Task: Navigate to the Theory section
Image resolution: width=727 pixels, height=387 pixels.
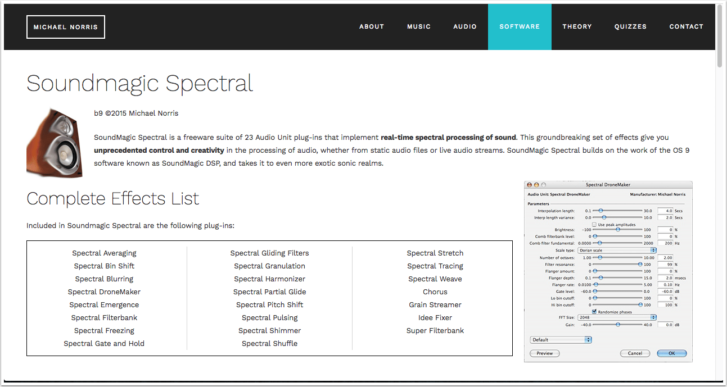Action: click(x=577, y=27)
